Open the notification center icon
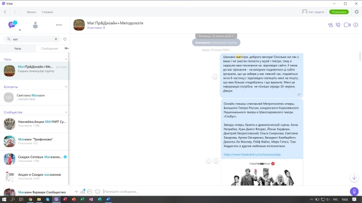 tap(355, 199)
